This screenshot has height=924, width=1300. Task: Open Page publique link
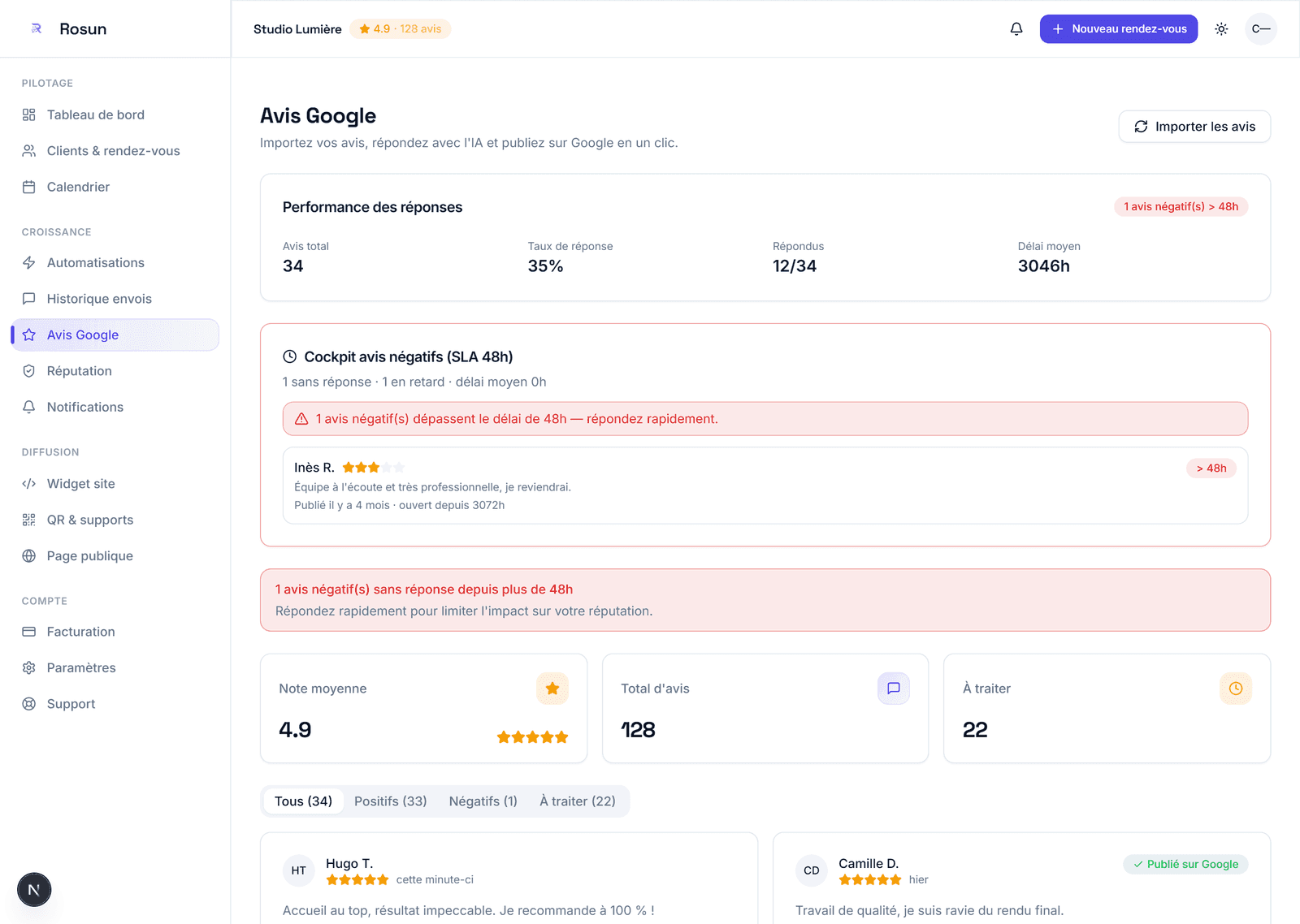pos(115,556)
